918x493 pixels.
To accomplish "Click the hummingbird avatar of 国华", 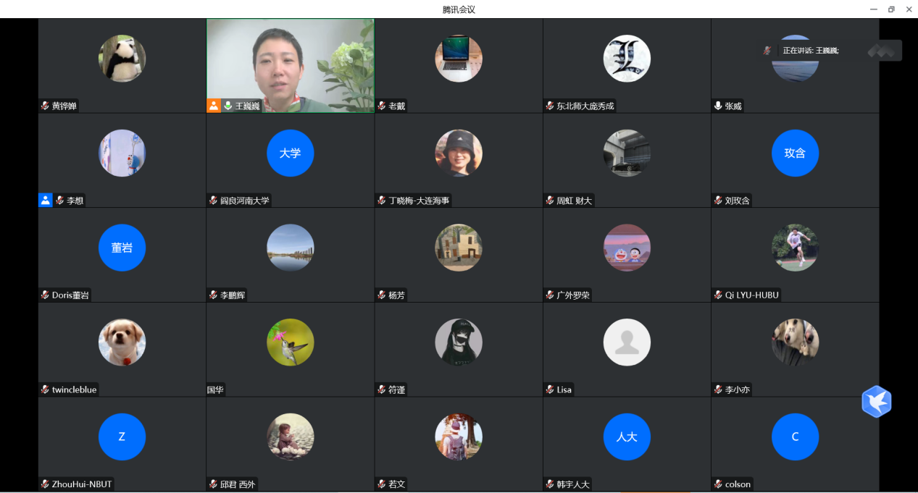I will [290, 342].
